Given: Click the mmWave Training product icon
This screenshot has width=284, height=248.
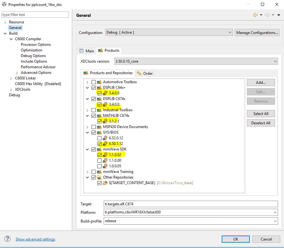Looking at the screenshot, I should click(x=99, y=172).
